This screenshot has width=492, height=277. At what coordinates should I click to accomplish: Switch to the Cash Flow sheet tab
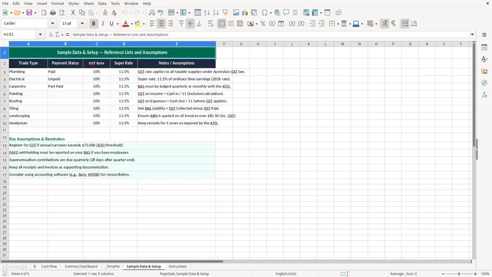click(49, 267)
